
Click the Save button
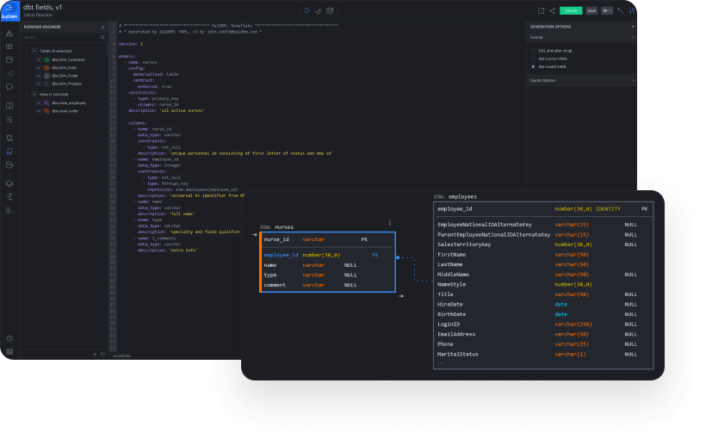[591, 10]
